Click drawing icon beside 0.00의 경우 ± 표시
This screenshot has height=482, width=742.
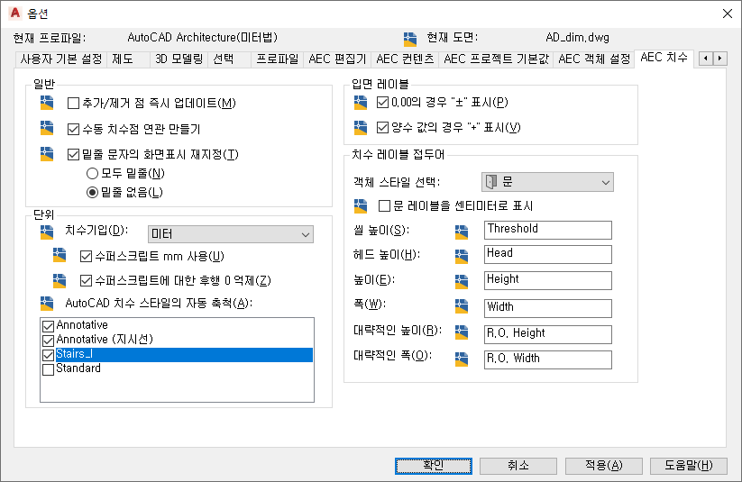(361, 102)
